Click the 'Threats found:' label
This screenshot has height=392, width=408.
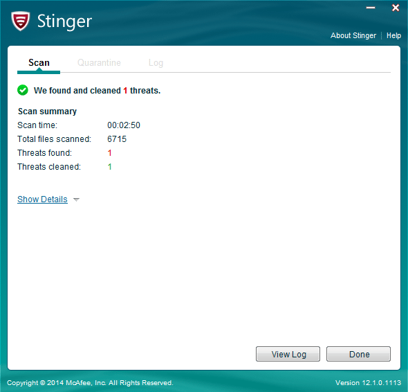point(44,153)
